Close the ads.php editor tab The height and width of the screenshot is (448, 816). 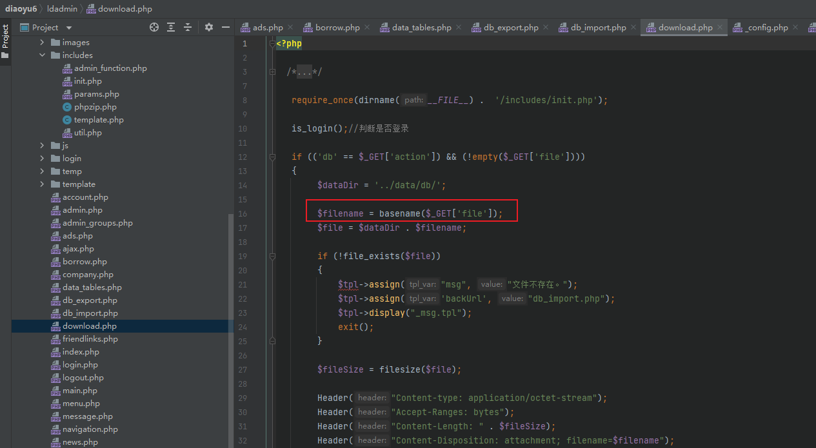290,27
